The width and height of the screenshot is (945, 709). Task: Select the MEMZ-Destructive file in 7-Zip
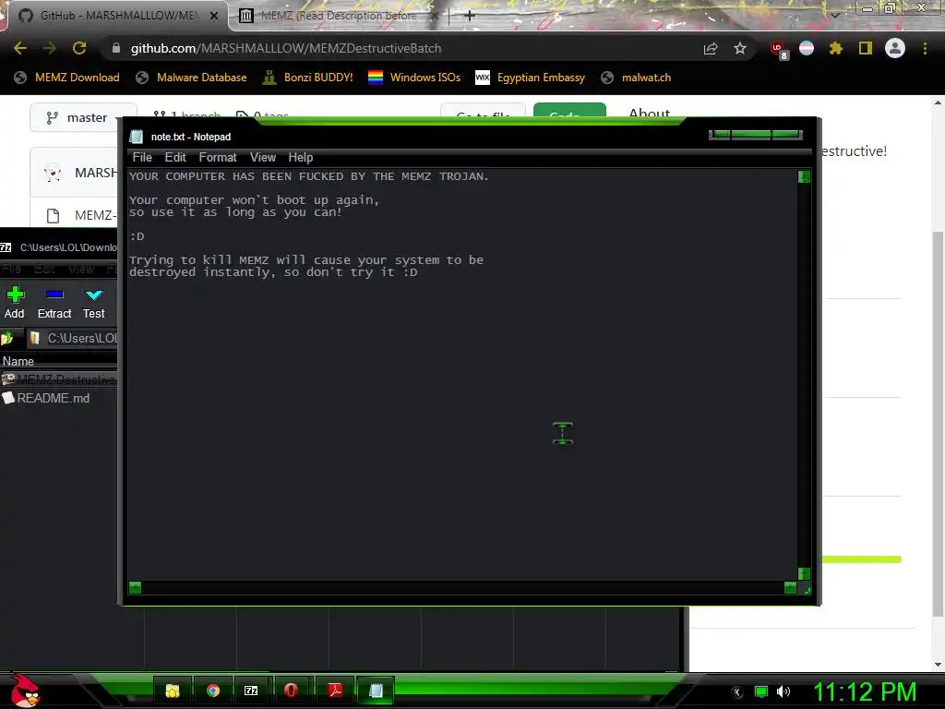[x=59, y=379]
